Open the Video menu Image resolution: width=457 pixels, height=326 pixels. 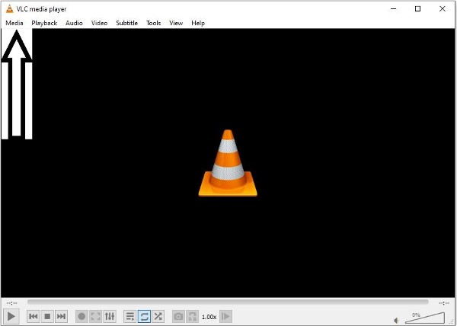[x=99, y=23]
